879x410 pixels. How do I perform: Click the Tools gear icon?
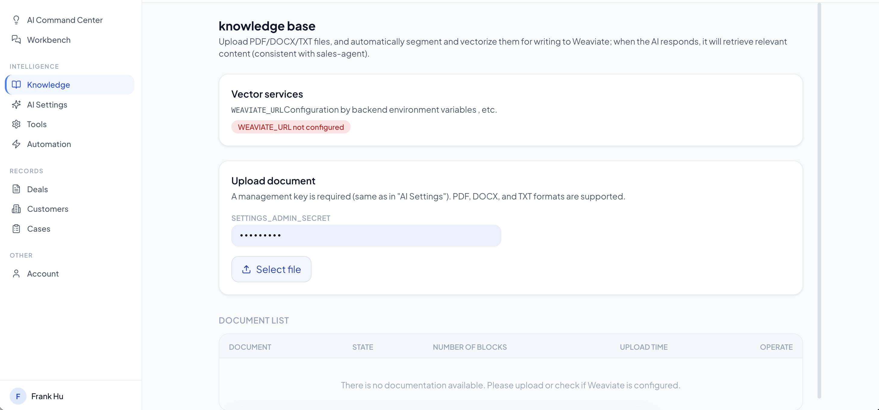click(16, 124)
